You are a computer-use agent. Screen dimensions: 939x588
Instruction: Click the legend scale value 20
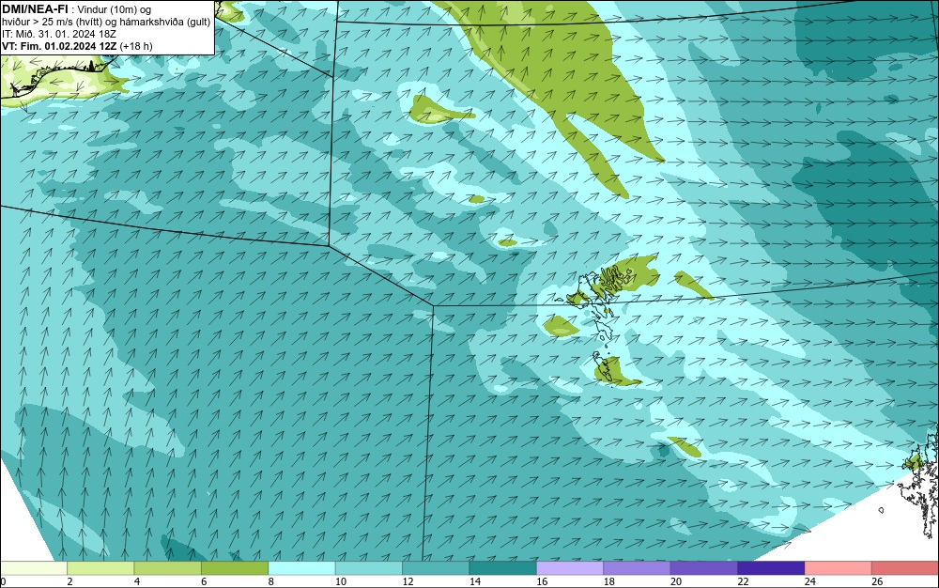click(x=675, y=581)
